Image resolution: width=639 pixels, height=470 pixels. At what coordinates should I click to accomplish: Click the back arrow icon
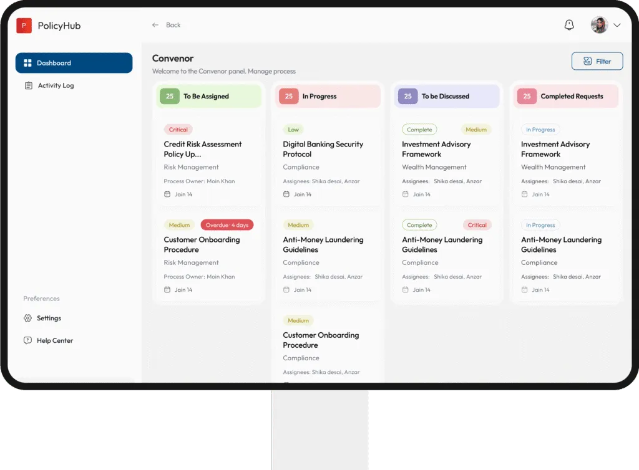click(x=155, y=25)
